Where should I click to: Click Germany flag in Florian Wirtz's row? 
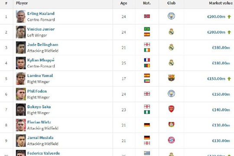click(x=147, y=125)
